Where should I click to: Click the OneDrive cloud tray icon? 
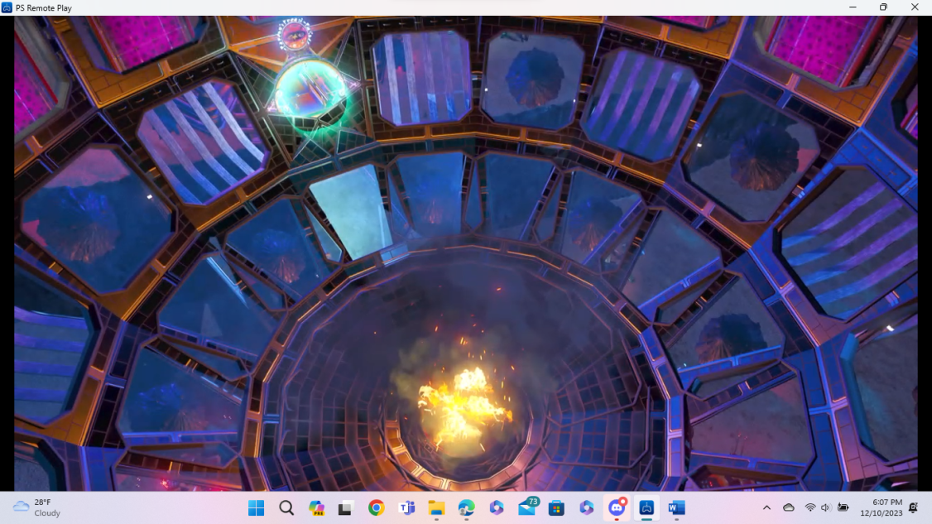pos(789,507)
